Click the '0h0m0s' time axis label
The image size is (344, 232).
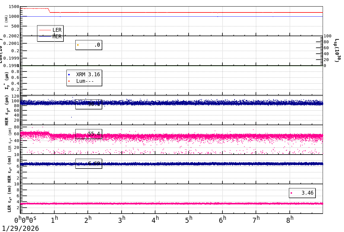point(26,220)
